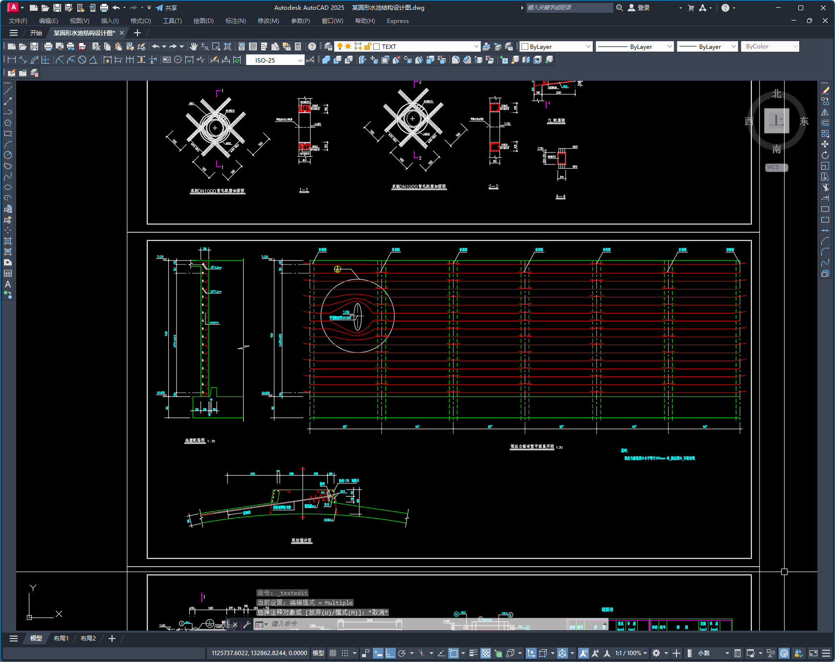
Task: Expand the TEXT layer dropdown
Action: [x=476, y=46]
